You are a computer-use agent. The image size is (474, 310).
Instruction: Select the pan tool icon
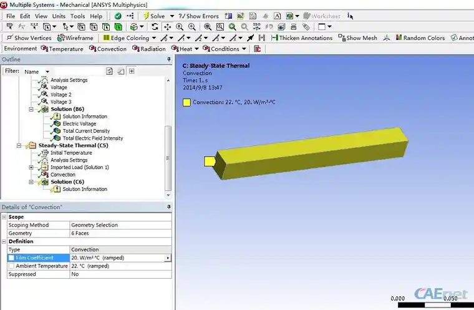167,27
